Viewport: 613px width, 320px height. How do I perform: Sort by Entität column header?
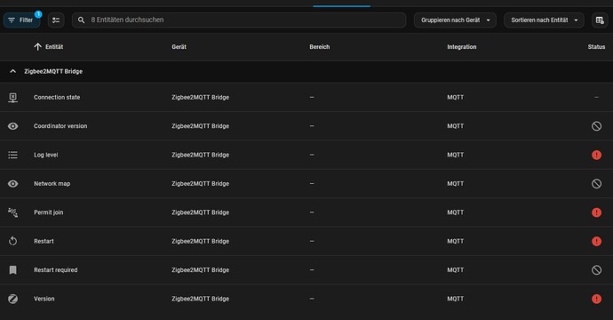tap(54, 47)
